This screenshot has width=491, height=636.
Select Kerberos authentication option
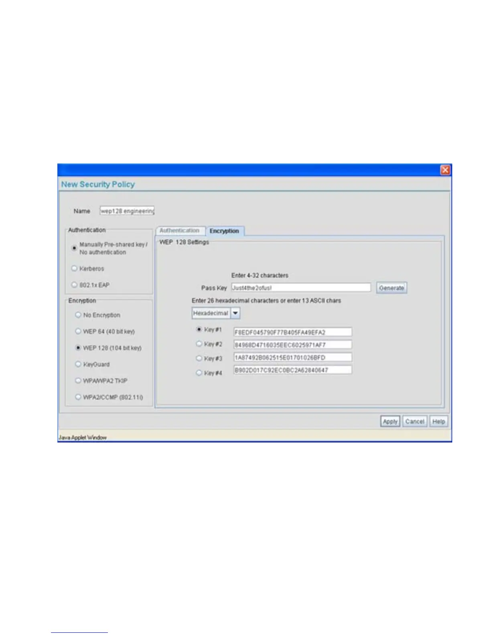pyautogui.click(x=74, y=268)
